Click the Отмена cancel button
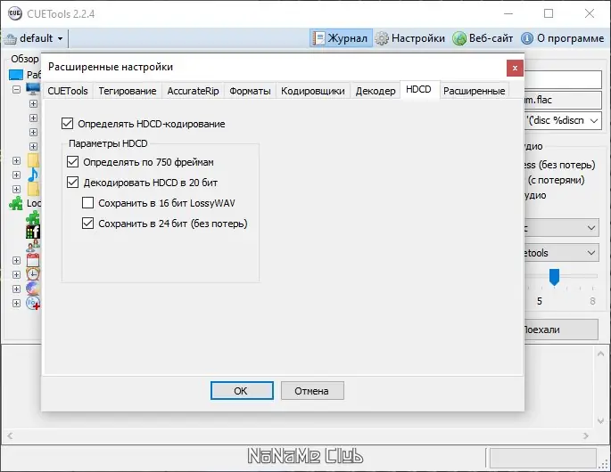 pyautogui.click(x=312, y=390)
